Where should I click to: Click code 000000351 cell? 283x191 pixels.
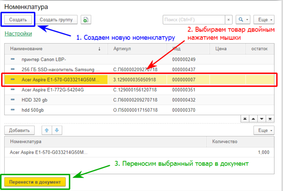[x=188, y=90]
